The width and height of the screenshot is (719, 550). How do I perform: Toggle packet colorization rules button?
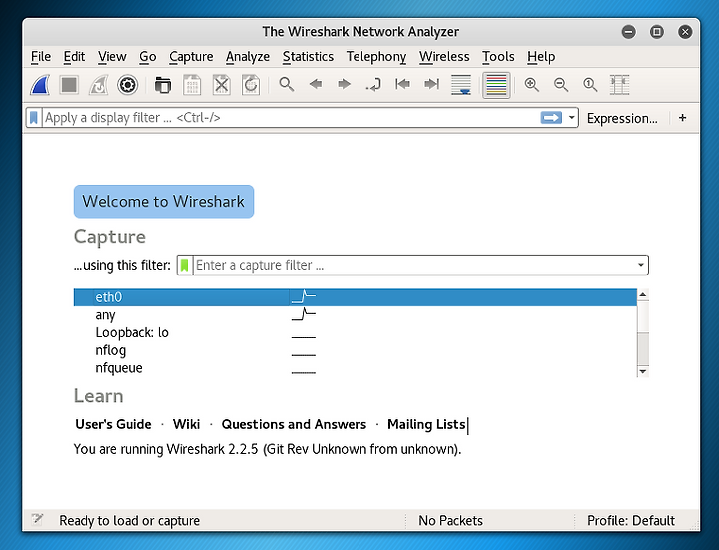click(x=496, y=85)
